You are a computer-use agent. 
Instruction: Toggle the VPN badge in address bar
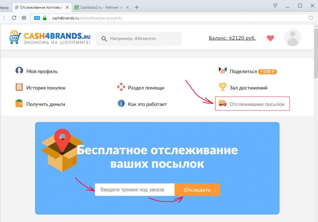pos(37,18)
